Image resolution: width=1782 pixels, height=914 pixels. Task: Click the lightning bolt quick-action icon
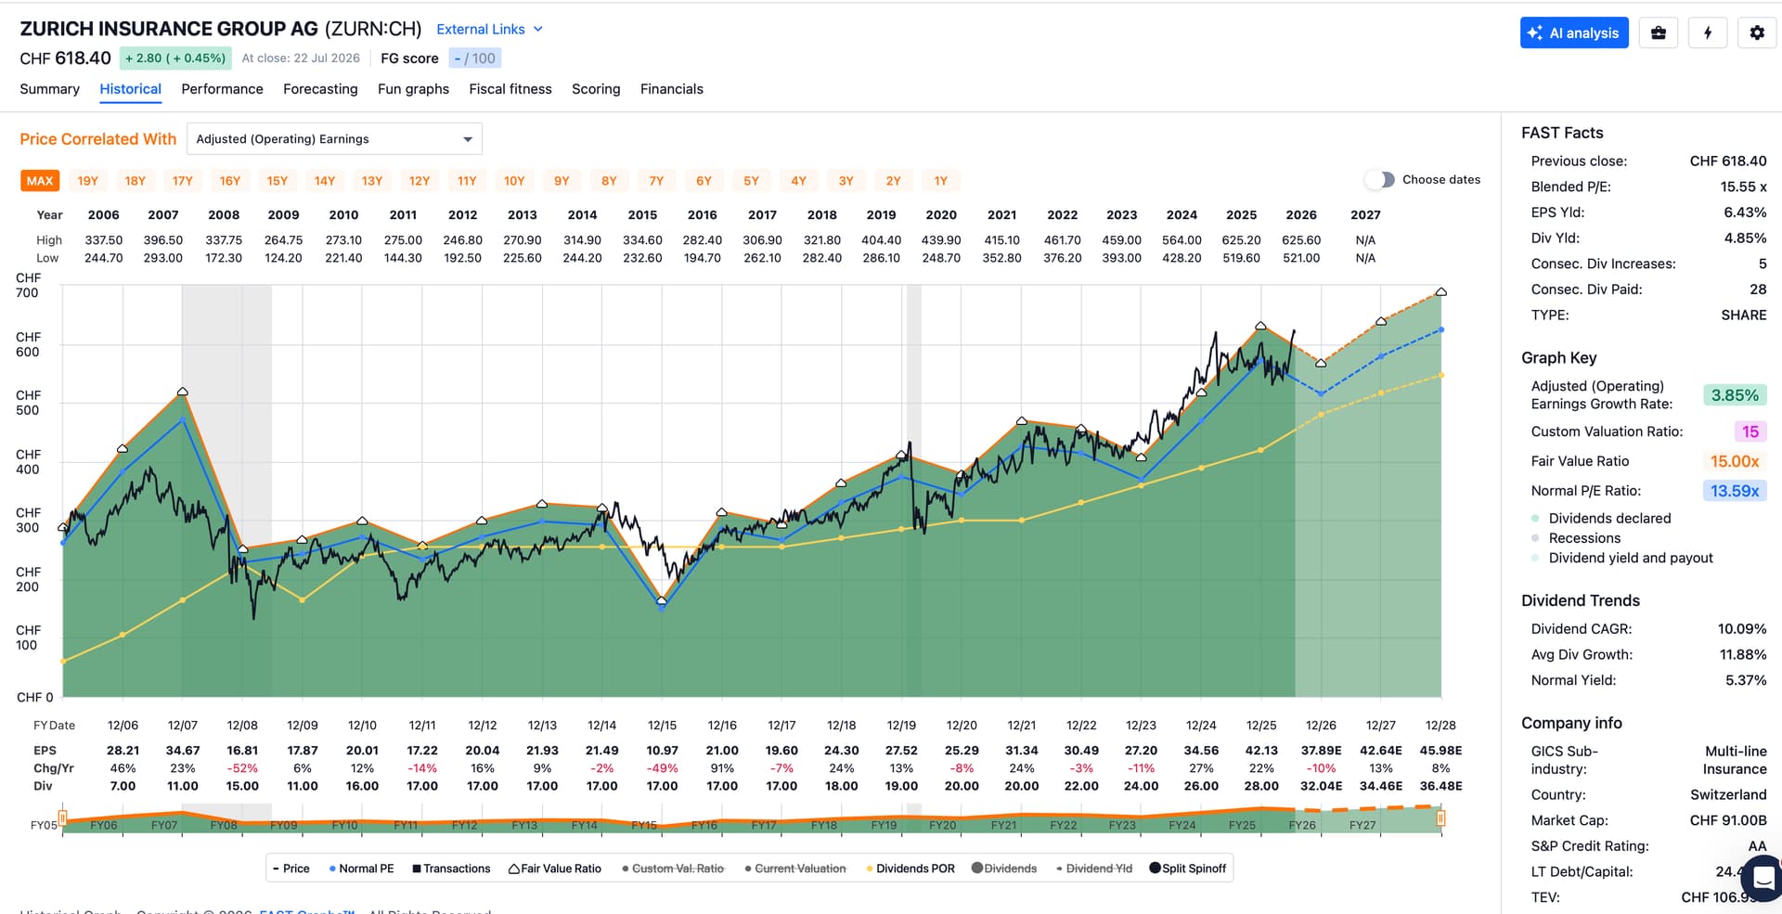[x=1708, y=33]
